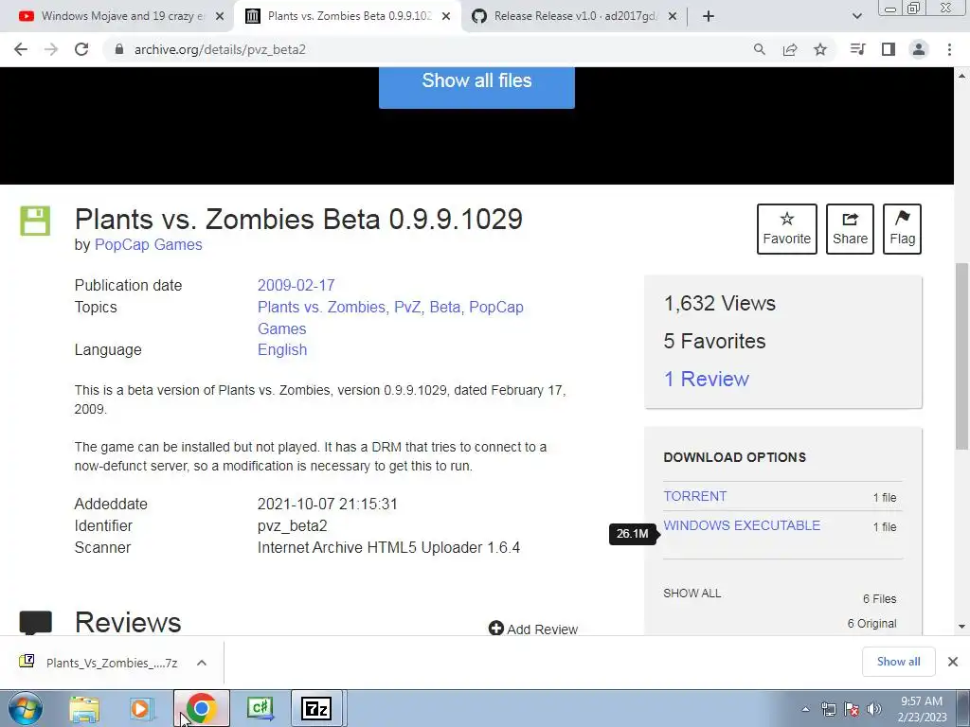Open the zoom magnifier icon in address bar
970x727 pixels.
point(759,49)
